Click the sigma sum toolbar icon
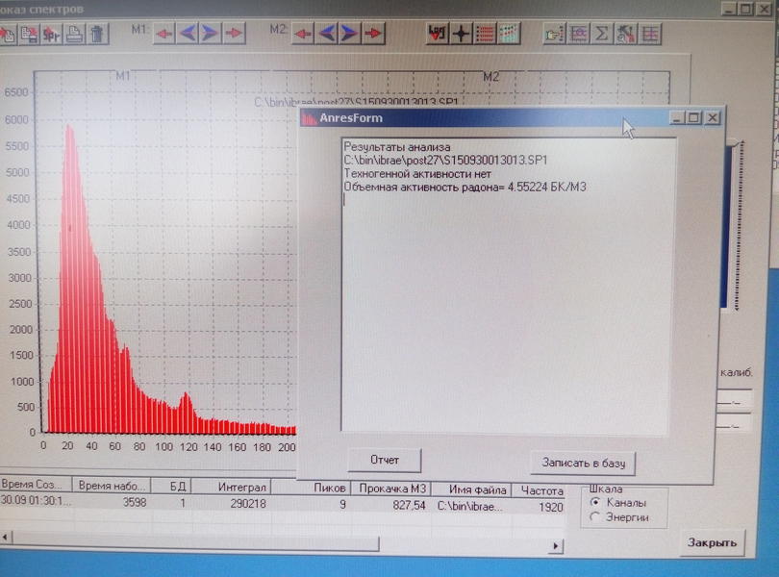The width and height of the screenshot is (779, 577). coord(602,34)
